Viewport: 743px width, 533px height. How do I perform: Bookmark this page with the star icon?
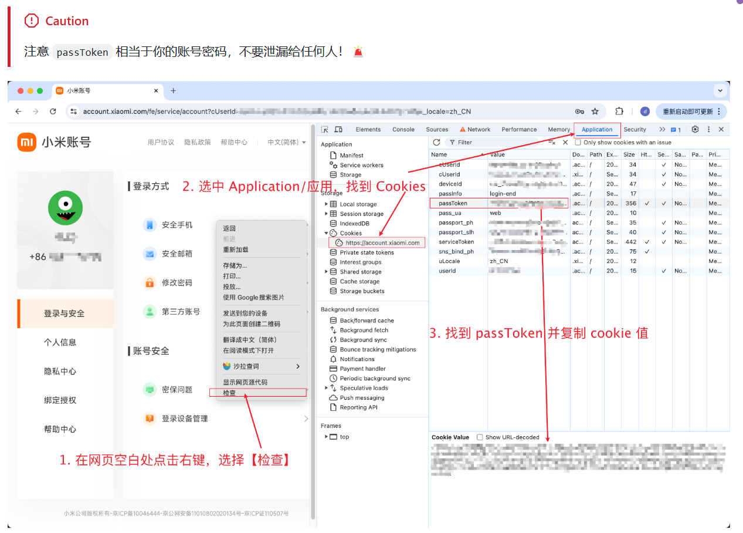tap(595, 112)
